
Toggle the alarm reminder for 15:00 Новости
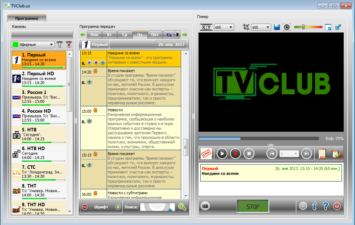tap(95, 111)
